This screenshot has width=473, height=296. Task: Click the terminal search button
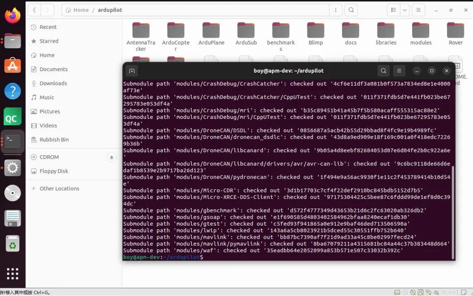[x=383, y=71]
